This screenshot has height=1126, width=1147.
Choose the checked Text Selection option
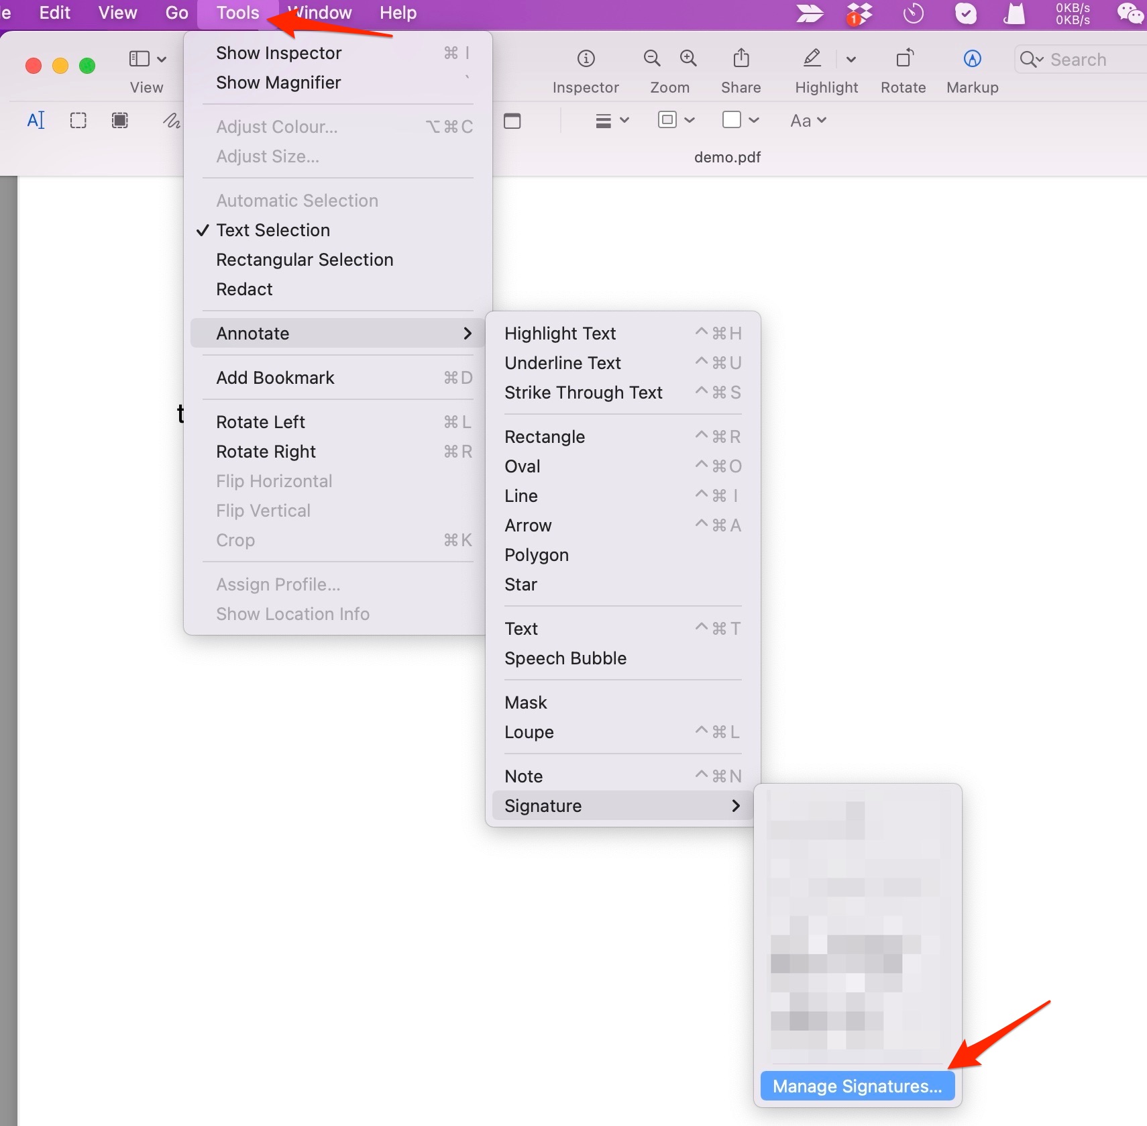click(x=272, y=230)
